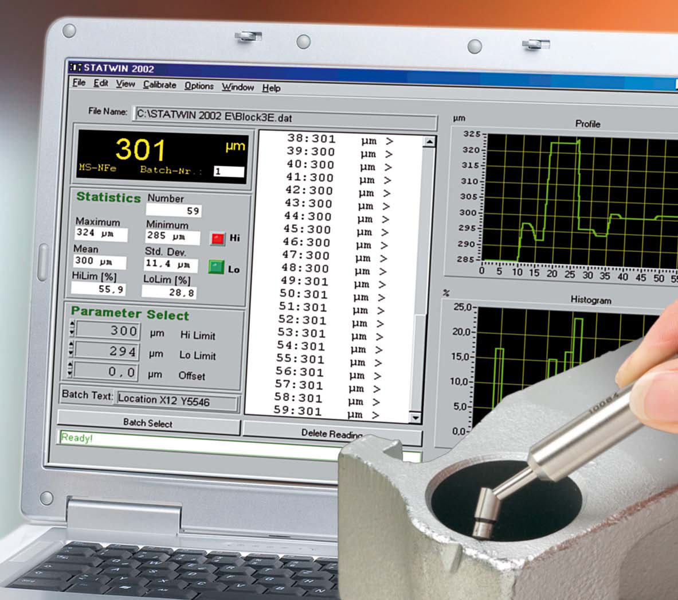Click the Maximum value field 324 µm
This screenshot has width=678, height=600.
tap(101, 234)
